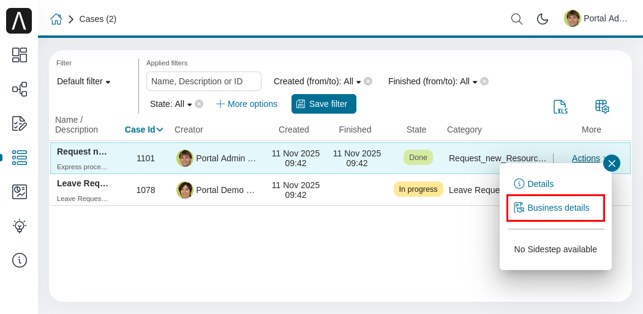
Task: Remove the Finished (from/to) filter
Action: tap(484, 81)
